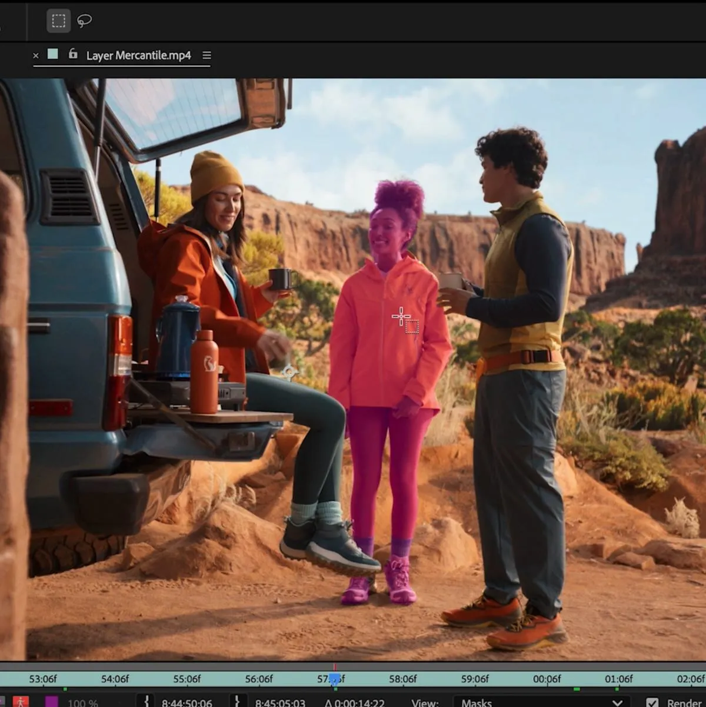The height and width of the screenshot is (707, 706).
Task: Click the red Roto Brush figure icon
Action: click(x=22, y=702)
